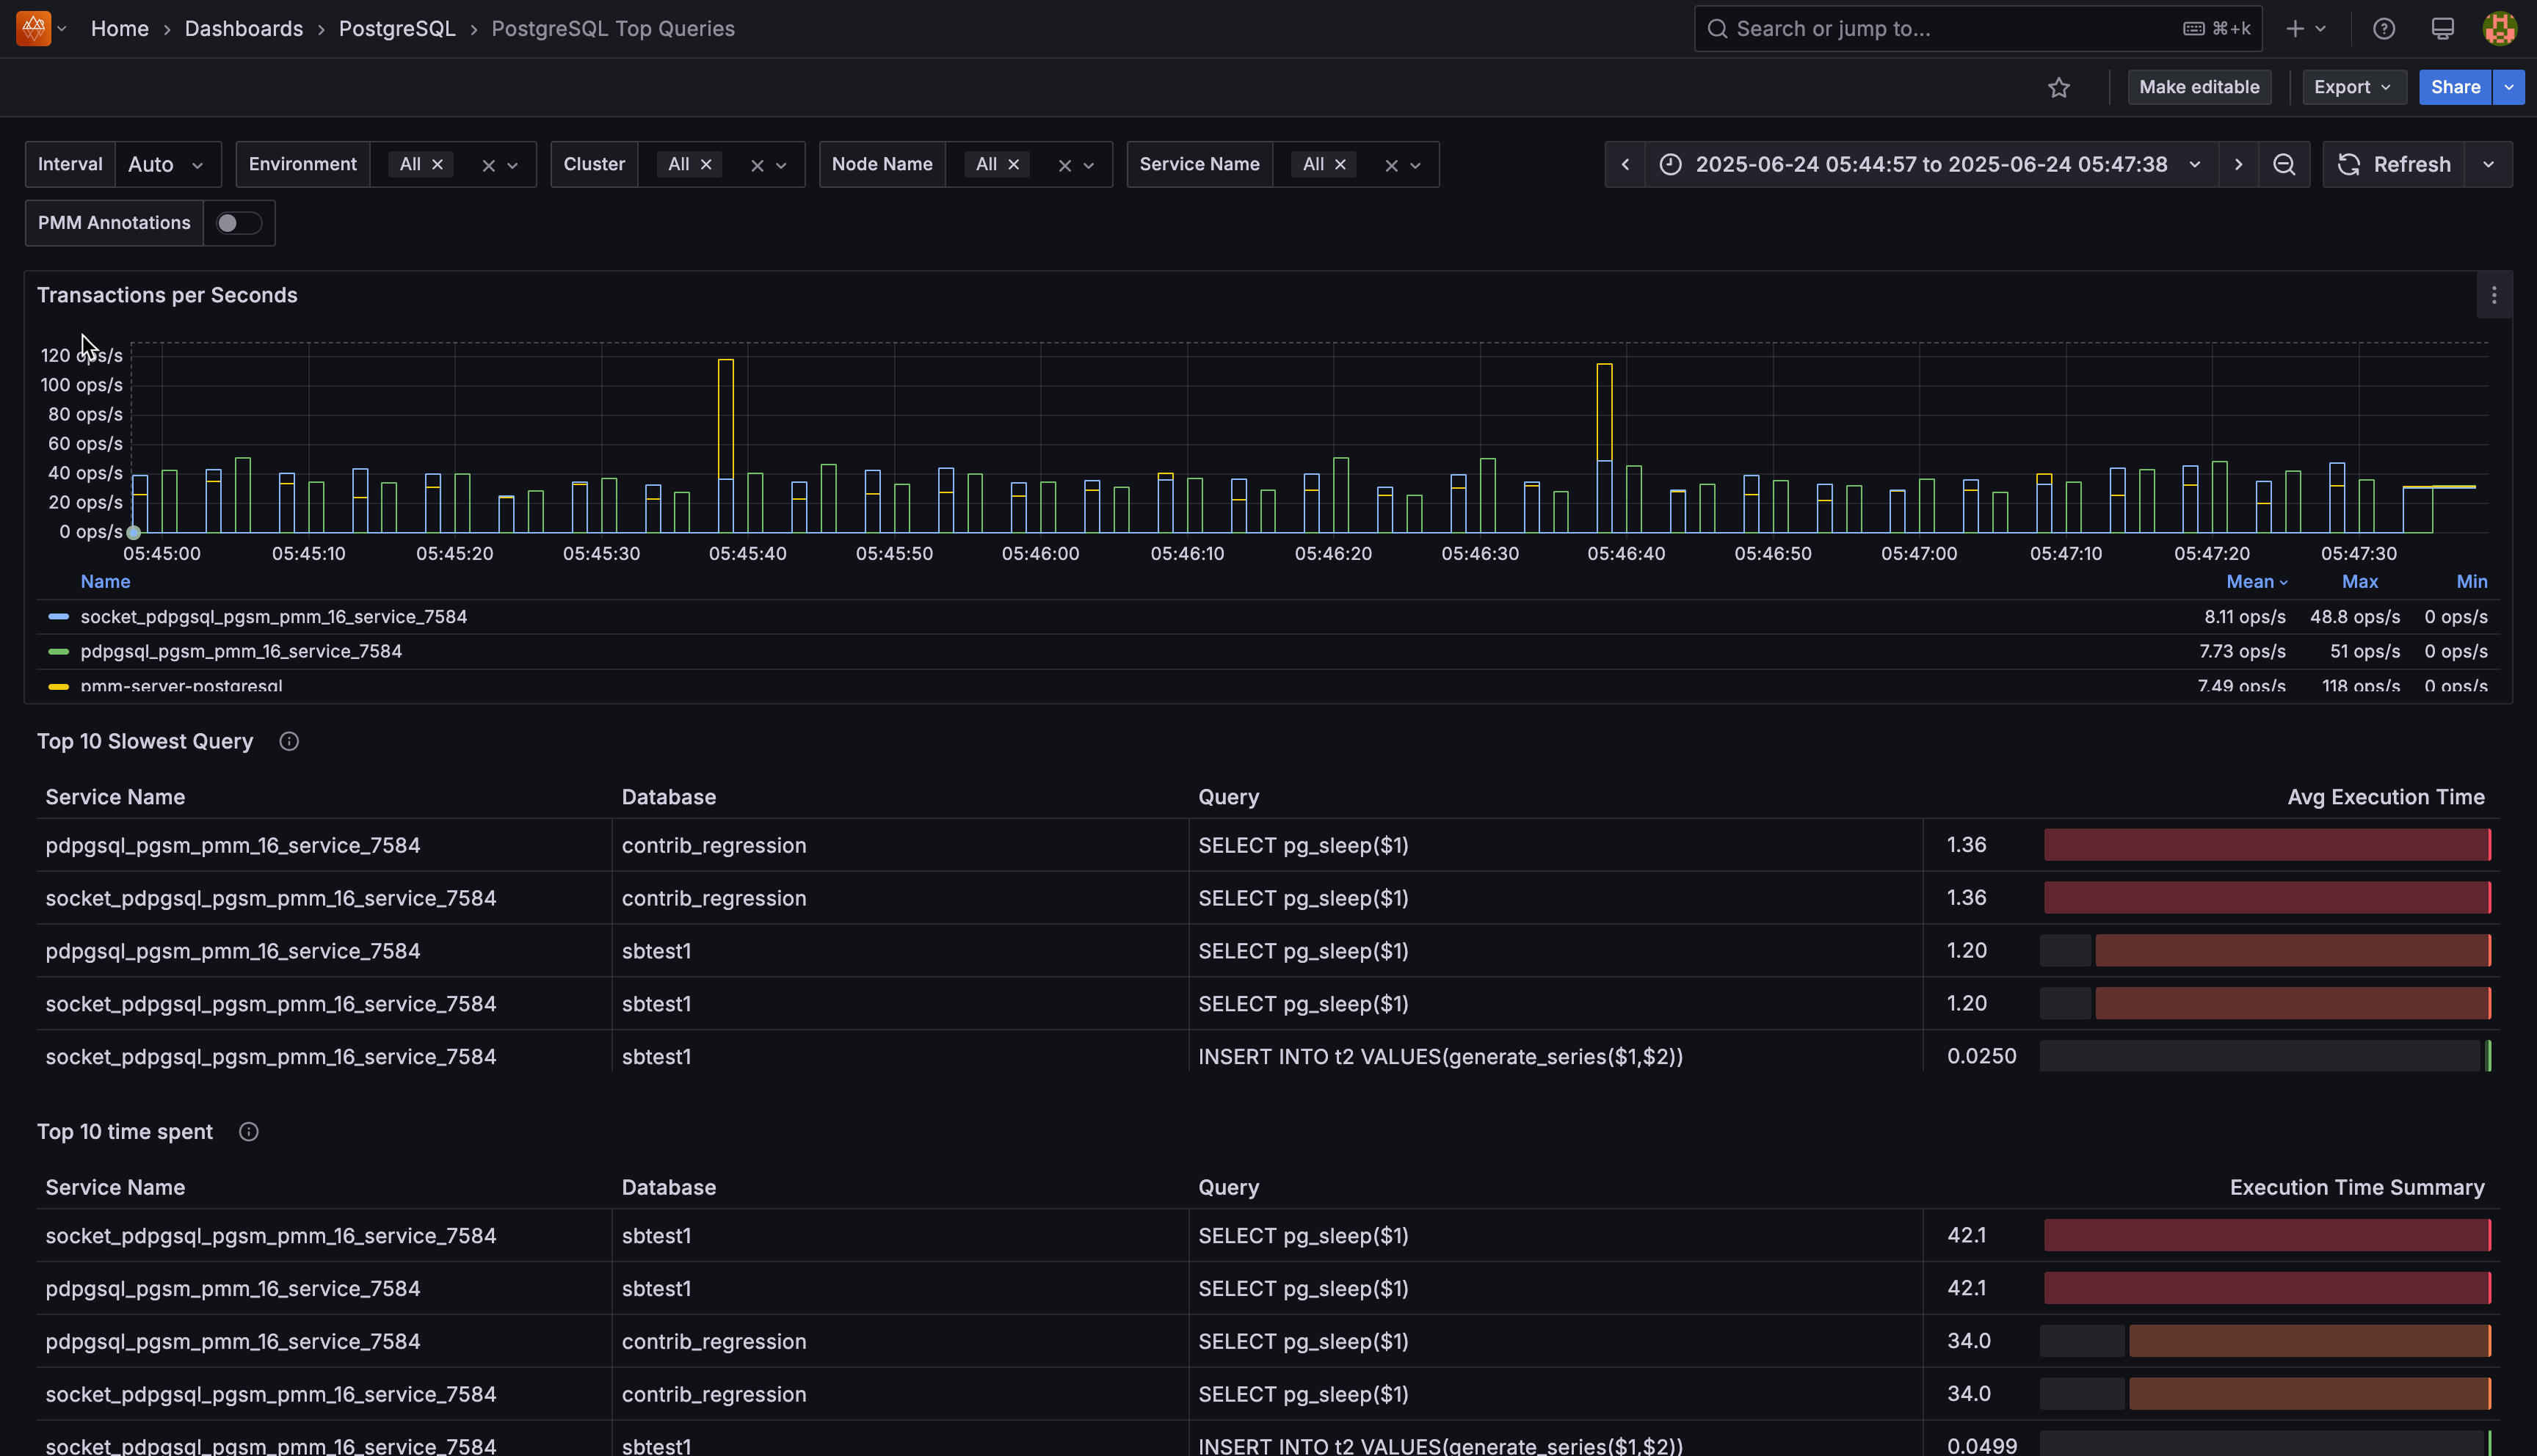The height and width of the screenshot is (1456, 2537).
Task: Open the Export menu
Action: 2352,87
